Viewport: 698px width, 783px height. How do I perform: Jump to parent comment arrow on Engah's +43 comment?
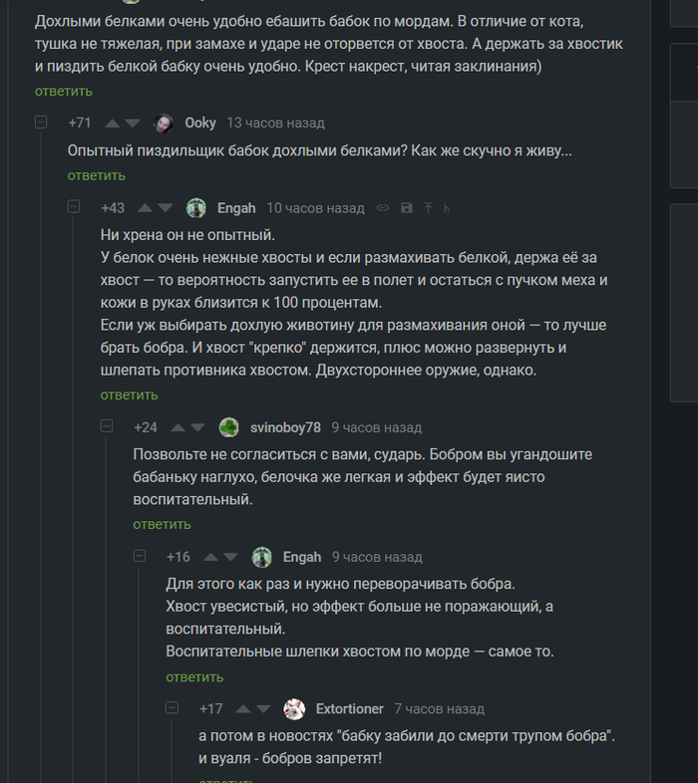click(428, 208)
